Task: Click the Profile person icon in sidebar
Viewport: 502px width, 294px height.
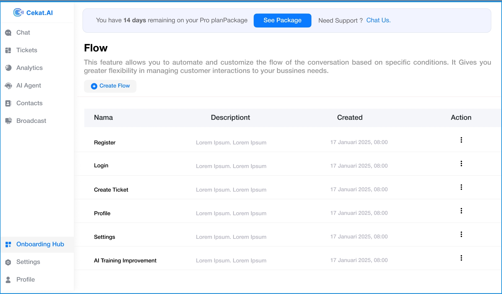Action: pos(8,280)
